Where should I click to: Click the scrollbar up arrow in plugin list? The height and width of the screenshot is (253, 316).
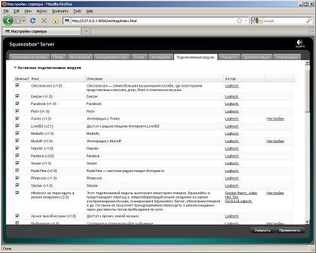point(307,63)
